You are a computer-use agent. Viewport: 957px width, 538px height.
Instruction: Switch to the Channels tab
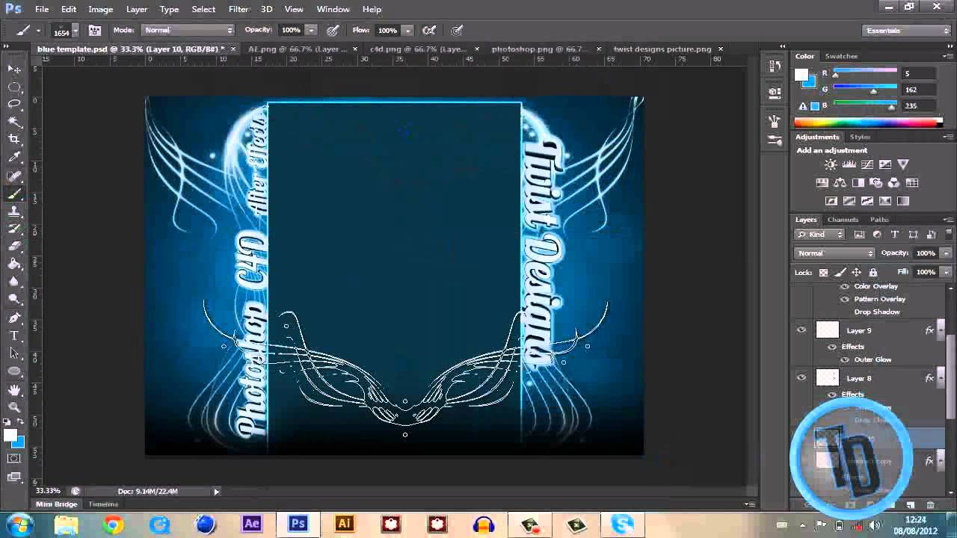(843, 220)
